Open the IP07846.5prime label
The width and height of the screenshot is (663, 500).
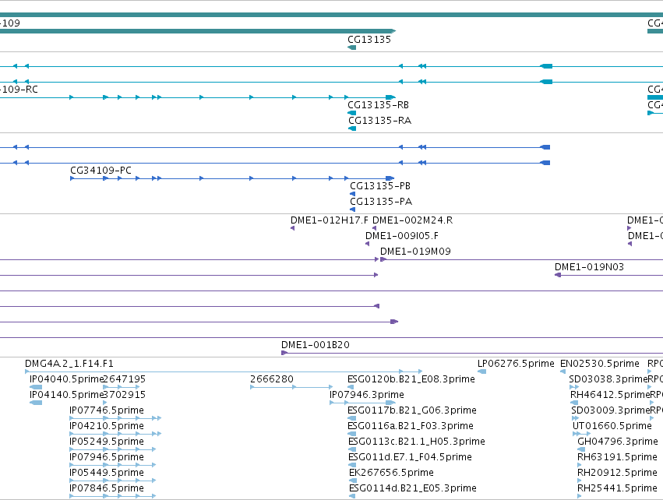[x=107, y=488]
